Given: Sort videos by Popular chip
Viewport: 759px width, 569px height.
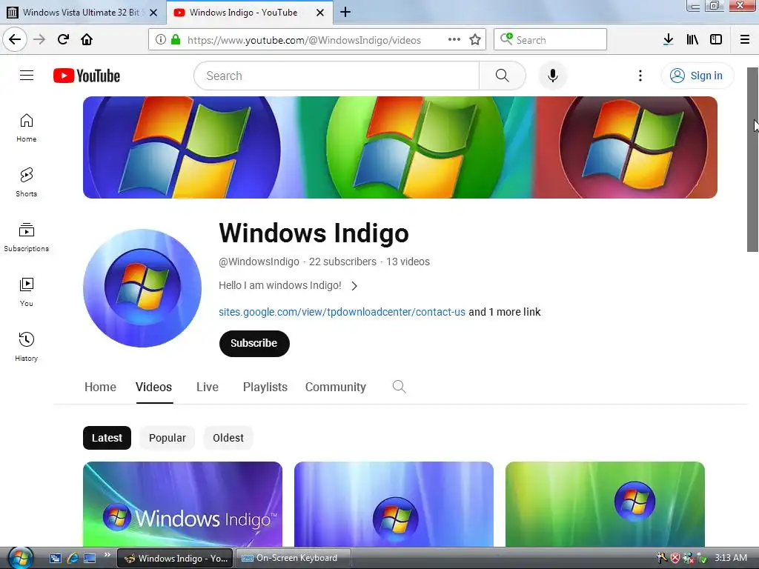Looking at the screenshot, I should [168, 438].
